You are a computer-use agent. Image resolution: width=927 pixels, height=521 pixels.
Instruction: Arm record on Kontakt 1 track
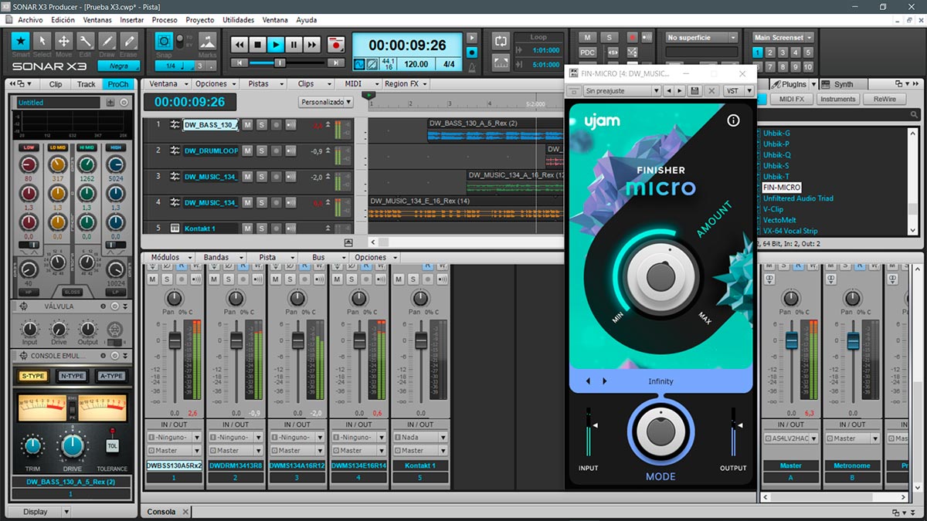[276, 228]
